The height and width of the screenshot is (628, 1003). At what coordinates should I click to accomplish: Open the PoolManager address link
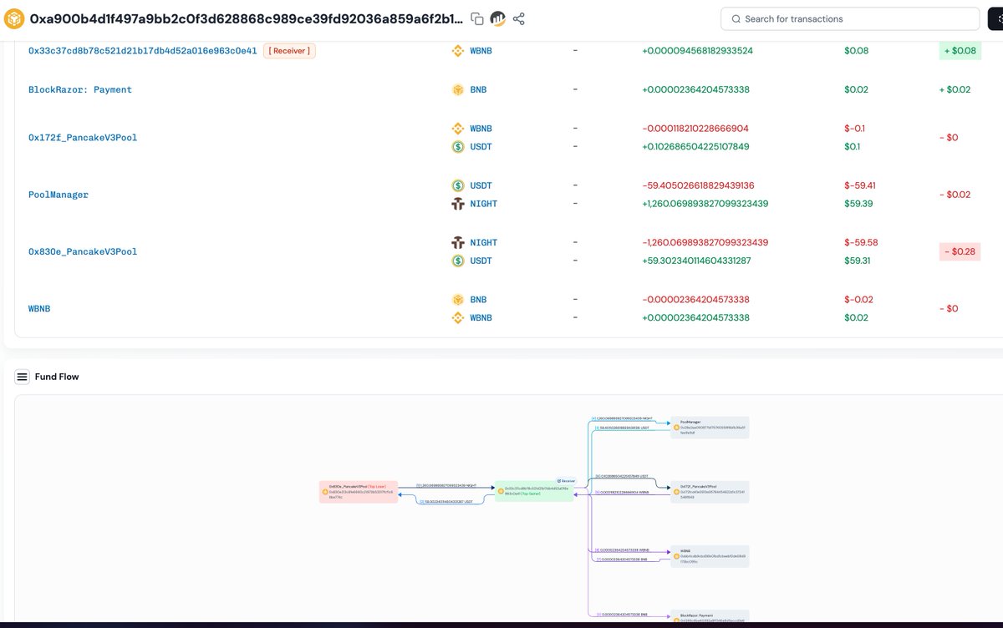[58, 195]
